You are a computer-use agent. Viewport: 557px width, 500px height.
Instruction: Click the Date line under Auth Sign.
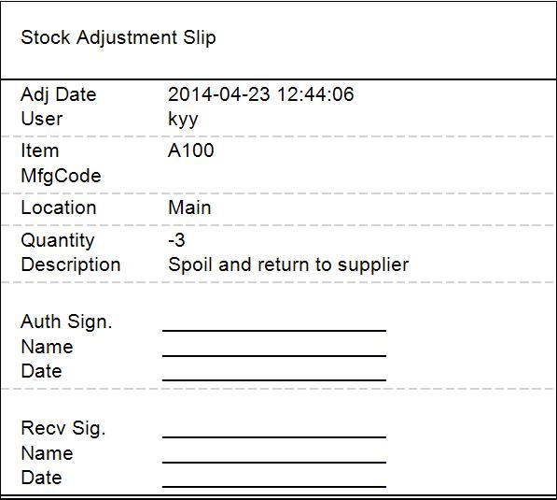pos(274,380)
